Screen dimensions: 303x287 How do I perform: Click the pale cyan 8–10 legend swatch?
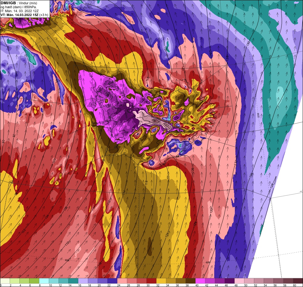[x=44, y=281]
